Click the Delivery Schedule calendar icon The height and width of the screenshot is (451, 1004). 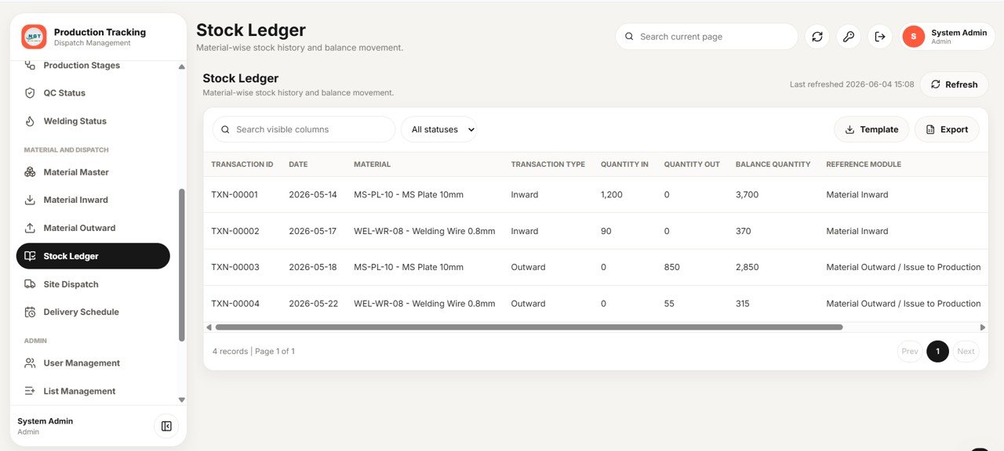point(30,312)
